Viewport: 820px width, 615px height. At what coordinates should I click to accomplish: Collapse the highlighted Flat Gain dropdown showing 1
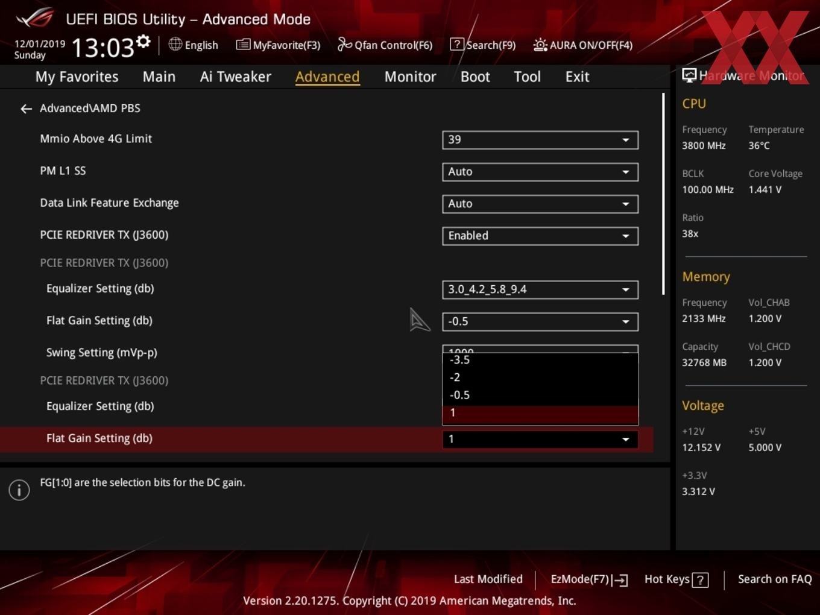pos(540,440)
